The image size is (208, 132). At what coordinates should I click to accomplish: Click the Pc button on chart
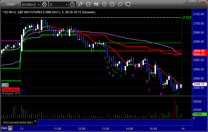click(x=5, y=85)
